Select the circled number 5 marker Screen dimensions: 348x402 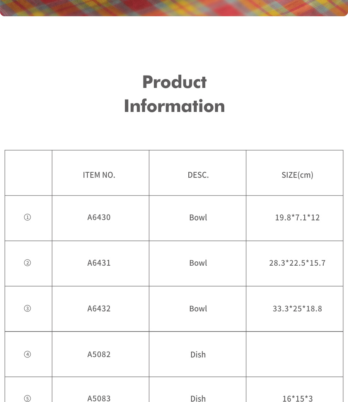27,398
